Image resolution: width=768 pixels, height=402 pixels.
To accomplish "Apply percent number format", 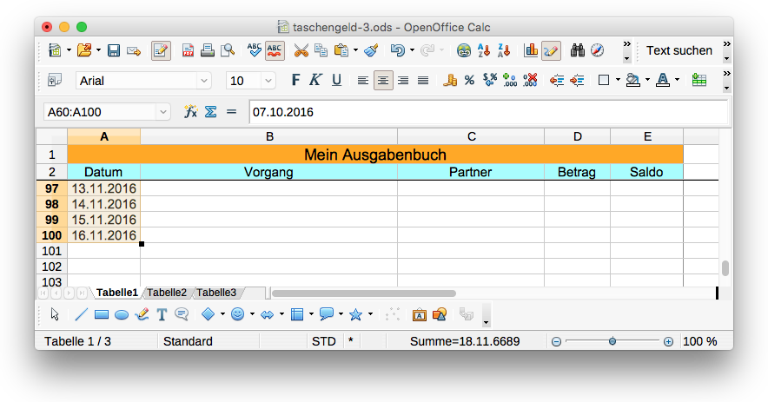I will [469, 80].
